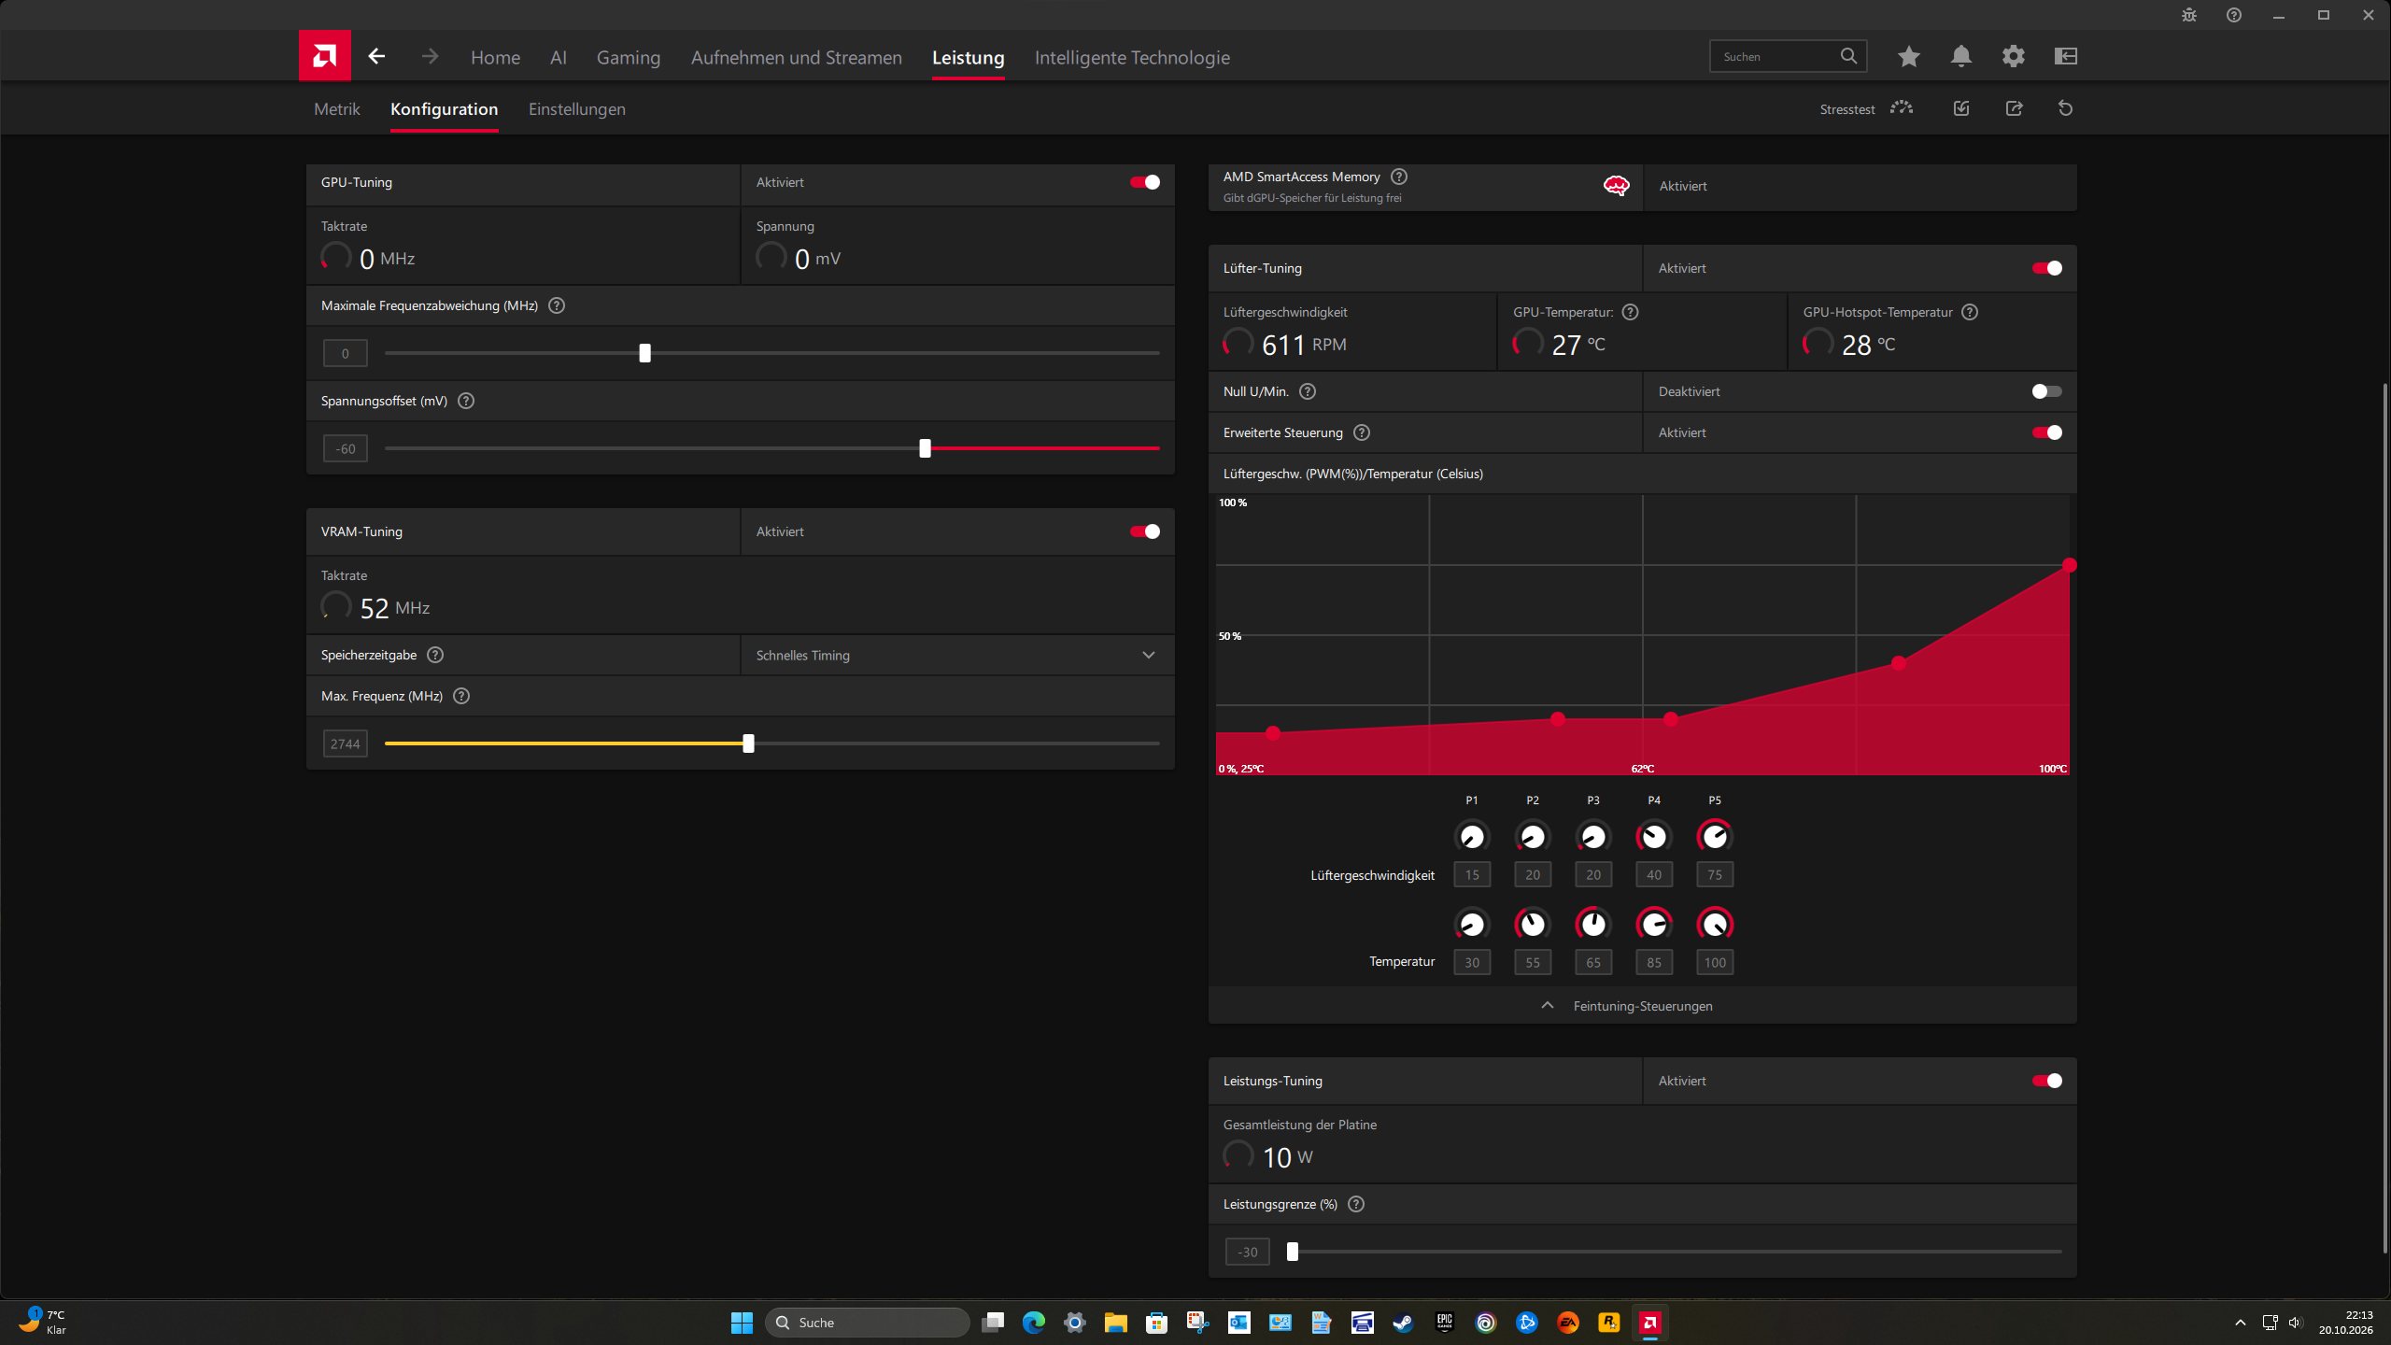This screenshot has height=1345, width=2391.
Task: Click the Spannungsoffset slider handle
Action: tap(925, 448)
